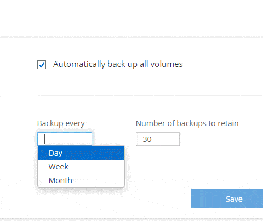Pick the highlighted Day option
263x221 pixels.
[81, 153]
